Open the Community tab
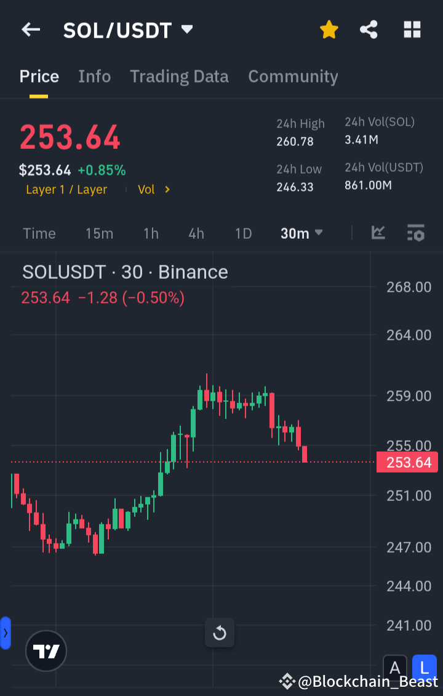This screenshot has height=696, width=443. pos(293,76)
